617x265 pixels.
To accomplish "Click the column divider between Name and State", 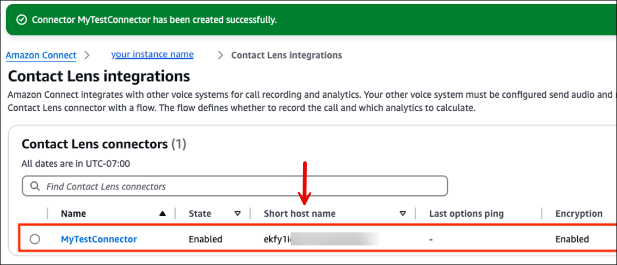I will coord(175,214).
